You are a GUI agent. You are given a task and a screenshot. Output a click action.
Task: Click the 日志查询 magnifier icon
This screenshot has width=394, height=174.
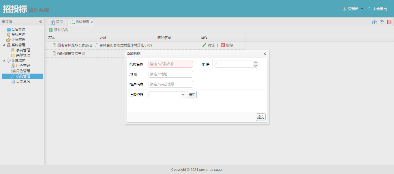point(13,81)
